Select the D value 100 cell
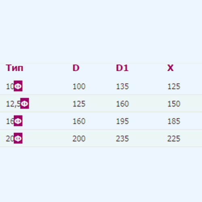This screenshot has width=202, height=202. [x=79, y=86]
